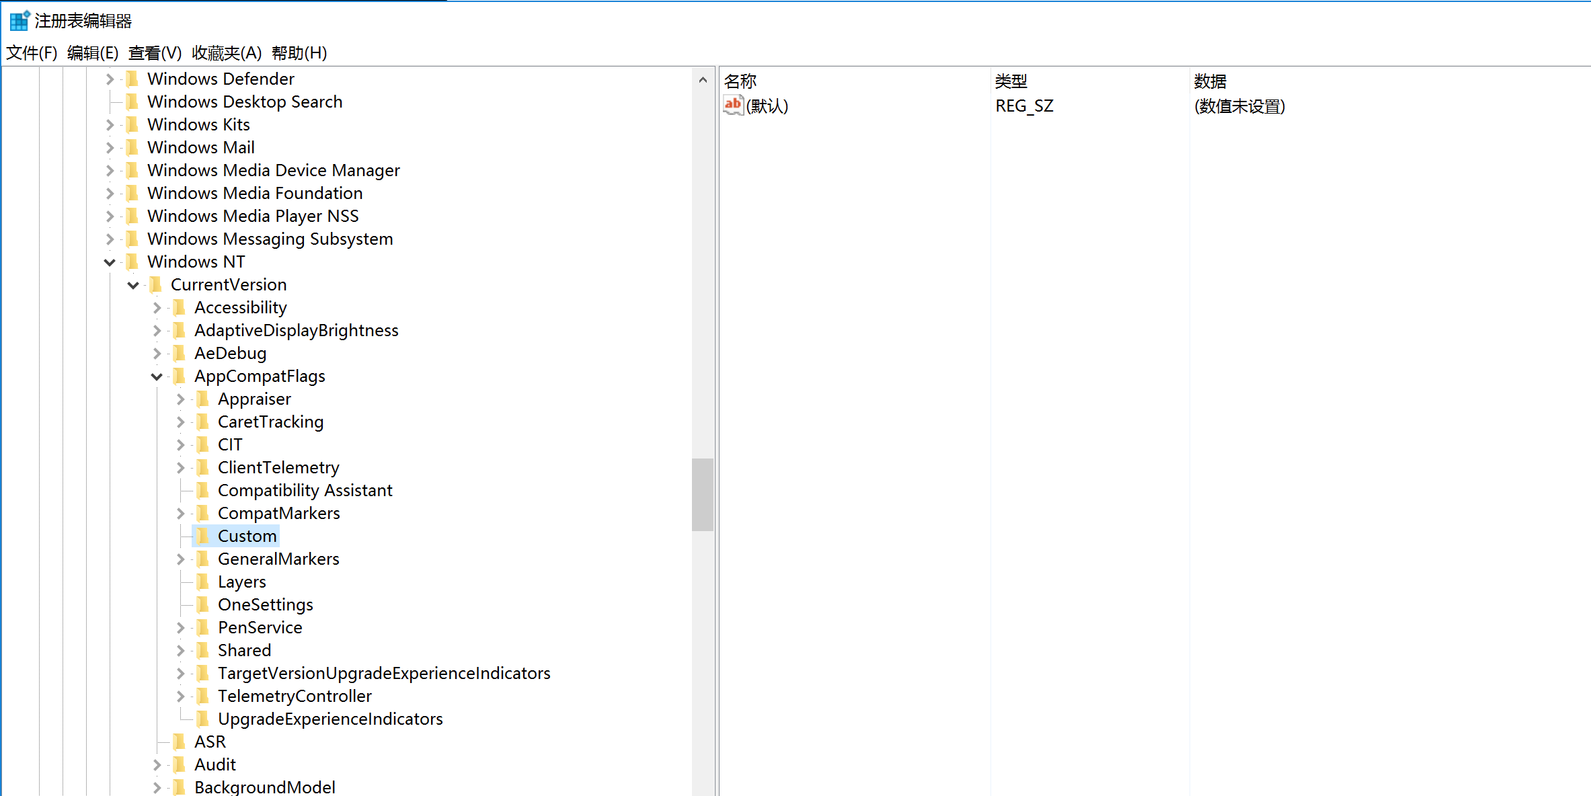
Task: Expand the Appraiser key
Action: 180,399
